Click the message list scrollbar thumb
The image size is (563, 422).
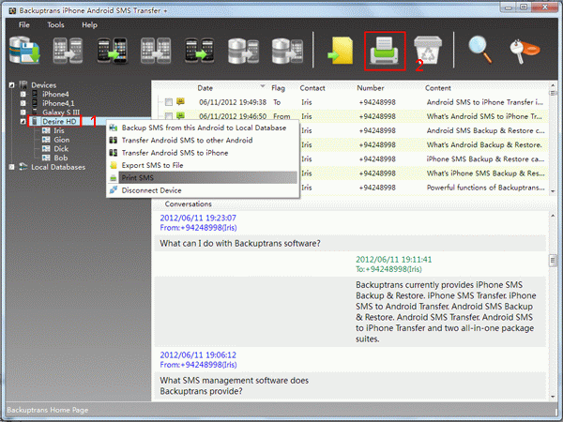coord(553,93)
